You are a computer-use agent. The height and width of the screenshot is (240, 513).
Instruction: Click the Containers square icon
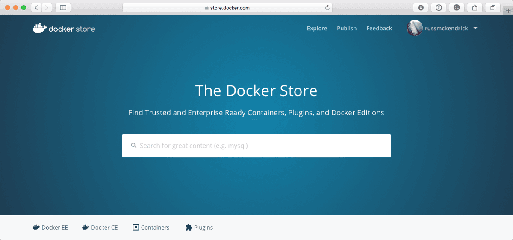click(136, 228)
